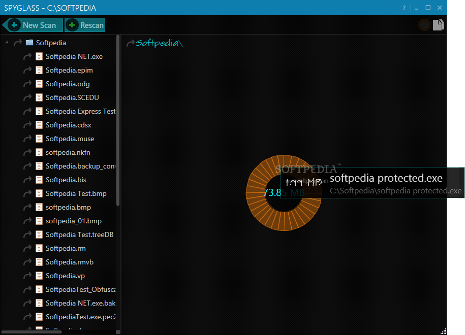Select Softpedia.cdsx file entry
Image resolution: width=465 pixels, height=335 pixels.
[68, 125]
